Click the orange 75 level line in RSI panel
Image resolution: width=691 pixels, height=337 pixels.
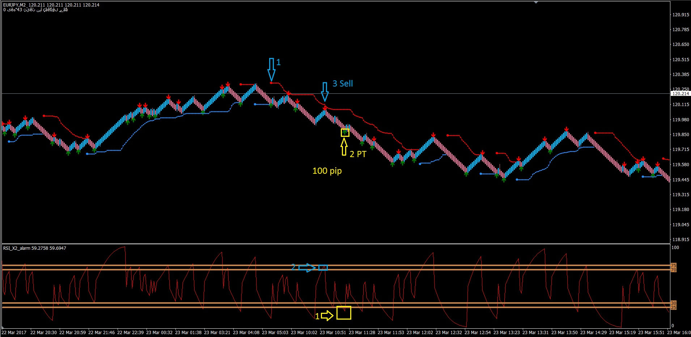[x=145, y=265]
